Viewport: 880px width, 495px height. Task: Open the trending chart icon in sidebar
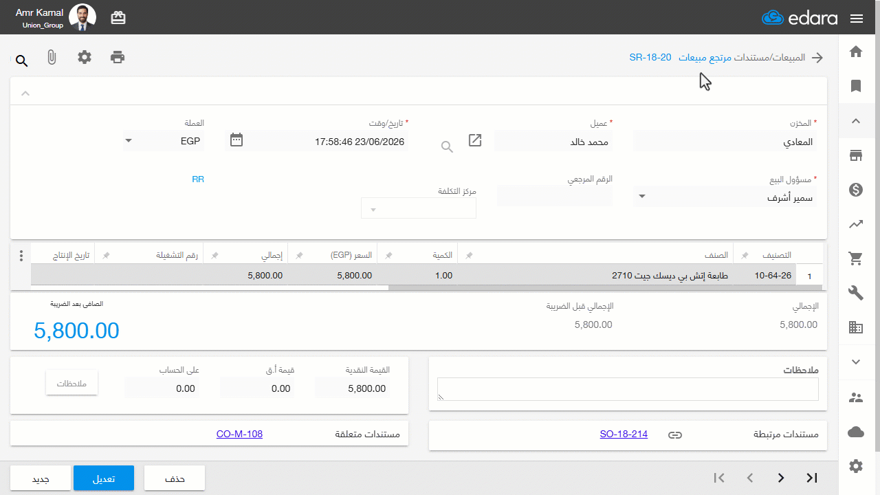click(856, 224)
